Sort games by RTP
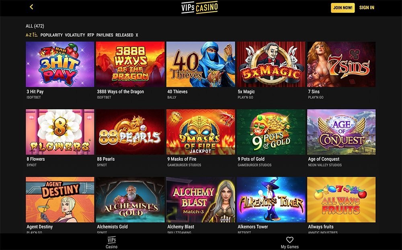This screenshot has height=250, width=402. (x=91, y=35)
